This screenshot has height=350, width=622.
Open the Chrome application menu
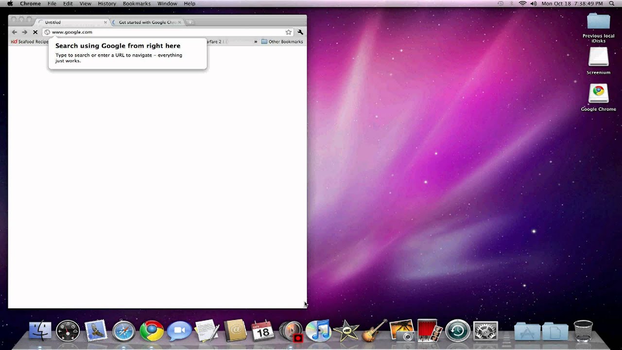(30, 3)
